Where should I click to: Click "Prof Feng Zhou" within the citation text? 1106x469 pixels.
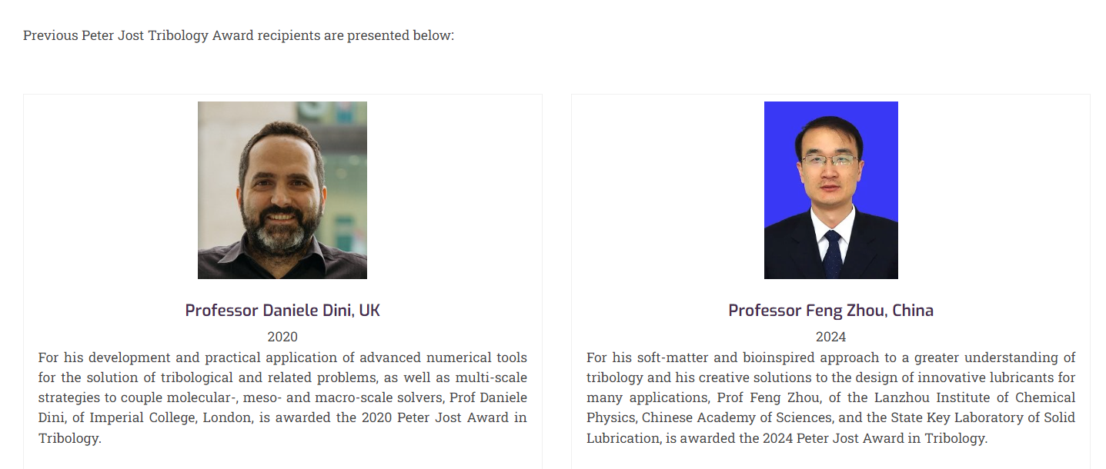(762, 397)
